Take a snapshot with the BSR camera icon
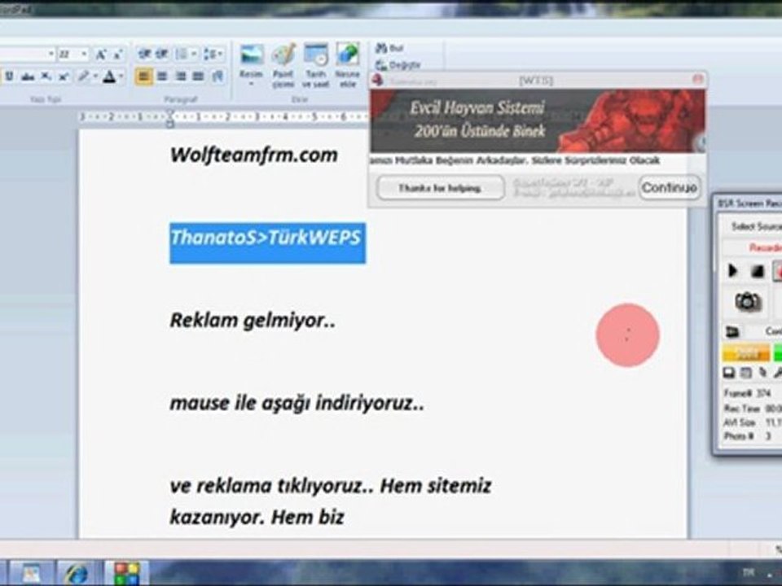 coord(748,301)
